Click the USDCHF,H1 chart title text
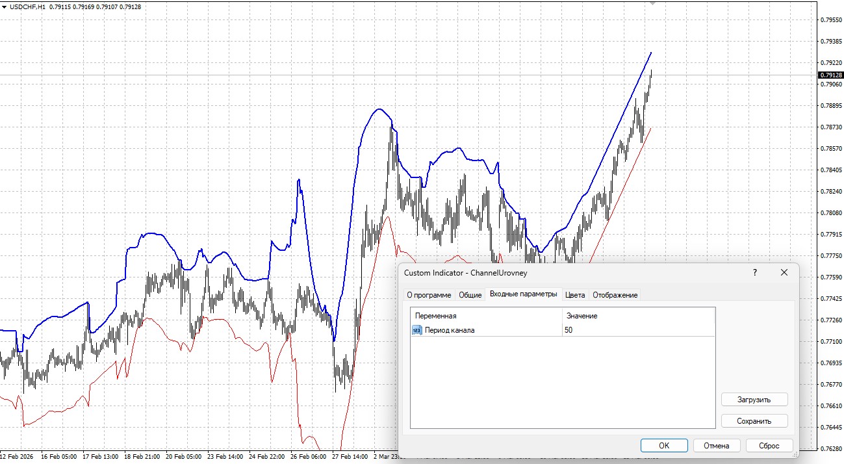This screenshot has width=844, height=464. (27, 6)
